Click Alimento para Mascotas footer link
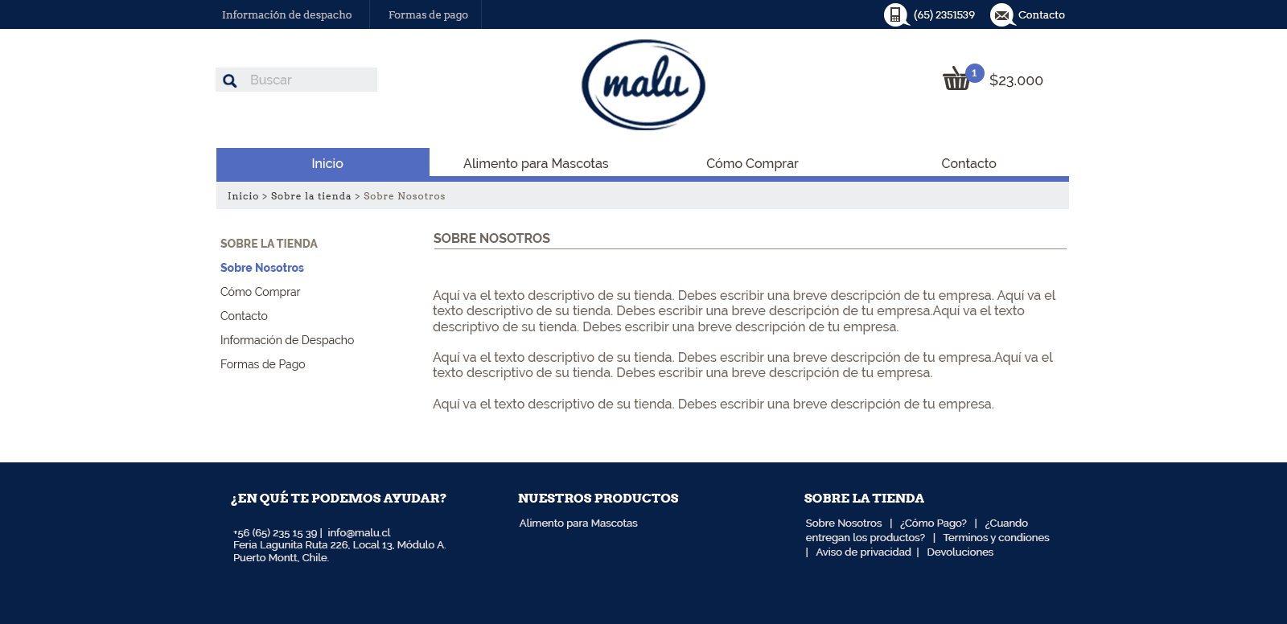Viewport: 1287px width, 624px height. [578, 523]
